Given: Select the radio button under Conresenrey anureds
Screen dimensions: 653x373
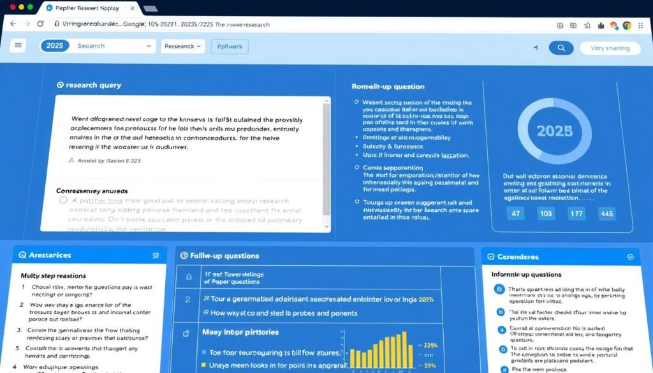Looking at the screenshot, I should point(63,201).
